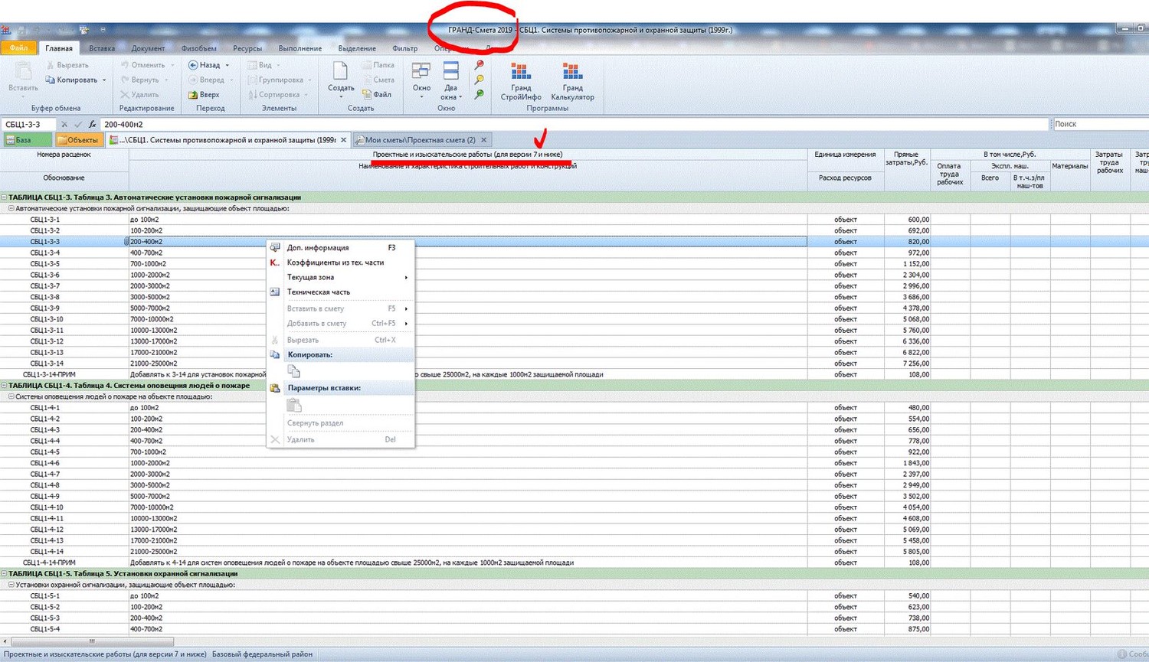Viewport: 1149px width, 662px height.
Task: Click the База button
Action: (x=27, y=140)
